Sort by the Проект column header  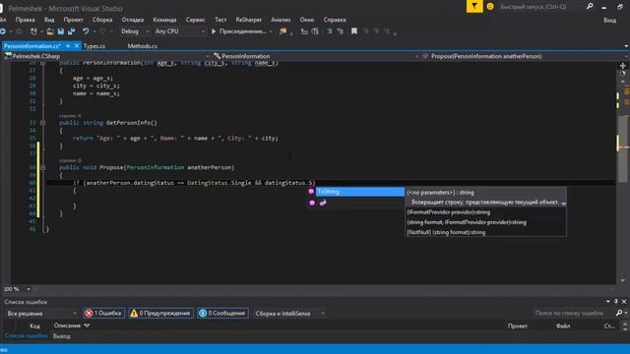[517, 325]
